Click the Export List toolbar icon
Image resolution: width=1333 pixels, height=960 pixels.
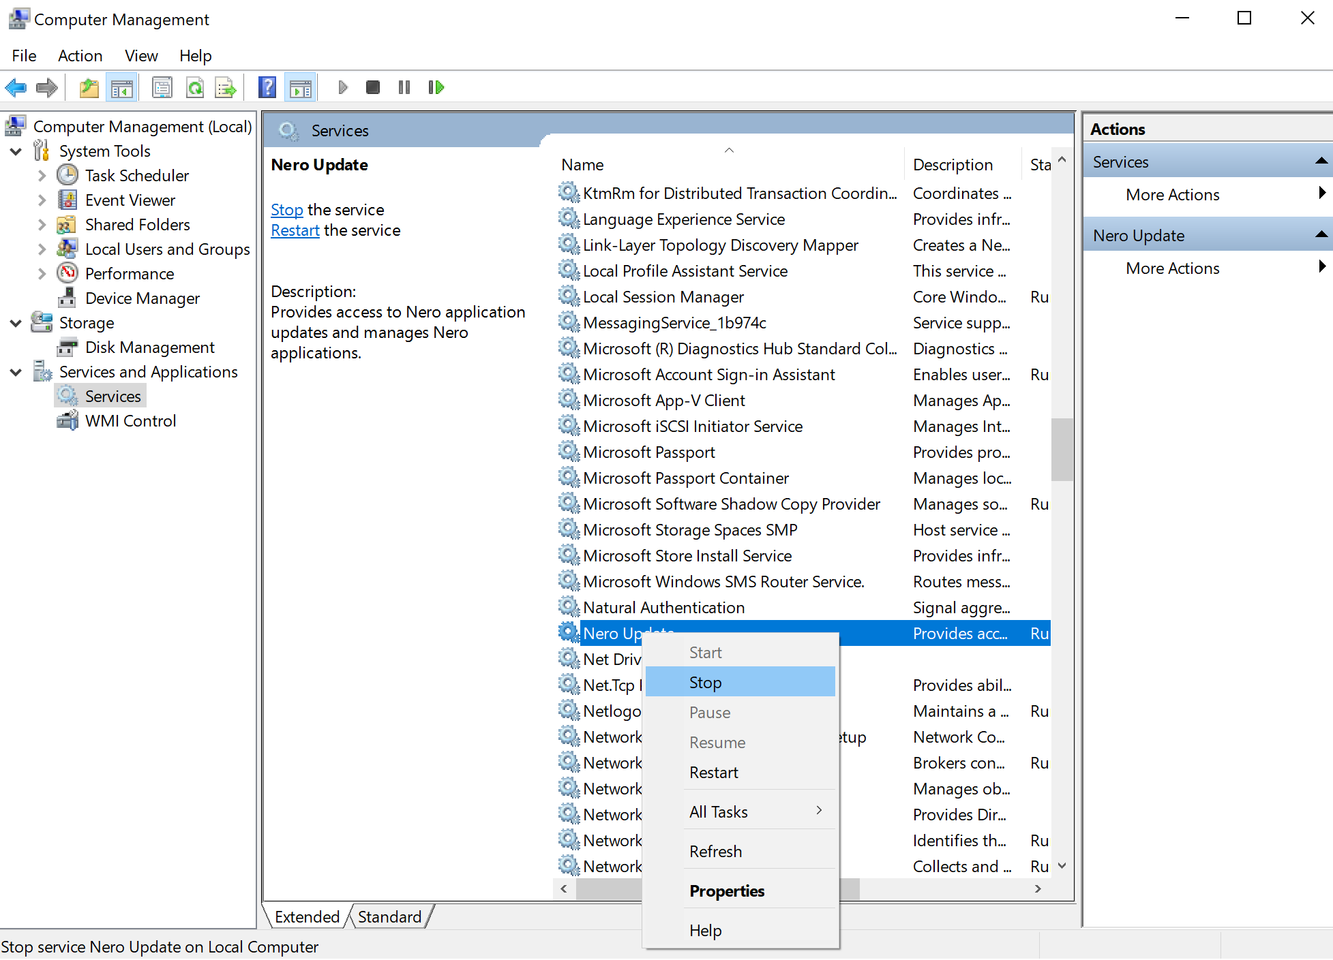225,87
